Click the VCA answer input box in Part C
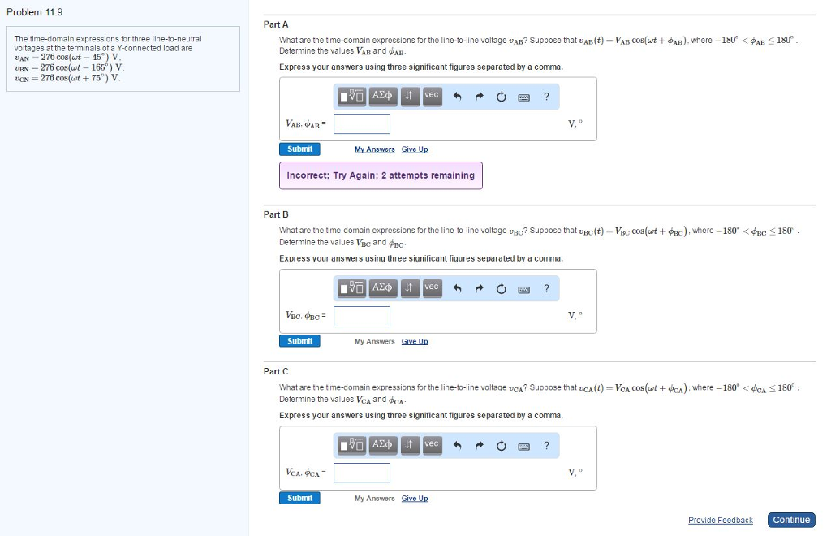Image resolution: width=831 pixels, height=536 pixels. [x=362, y=472]
